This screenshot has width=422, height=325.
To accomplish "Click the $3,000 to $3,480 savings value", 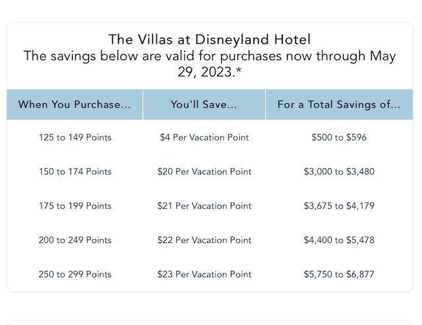I will 339,172.
